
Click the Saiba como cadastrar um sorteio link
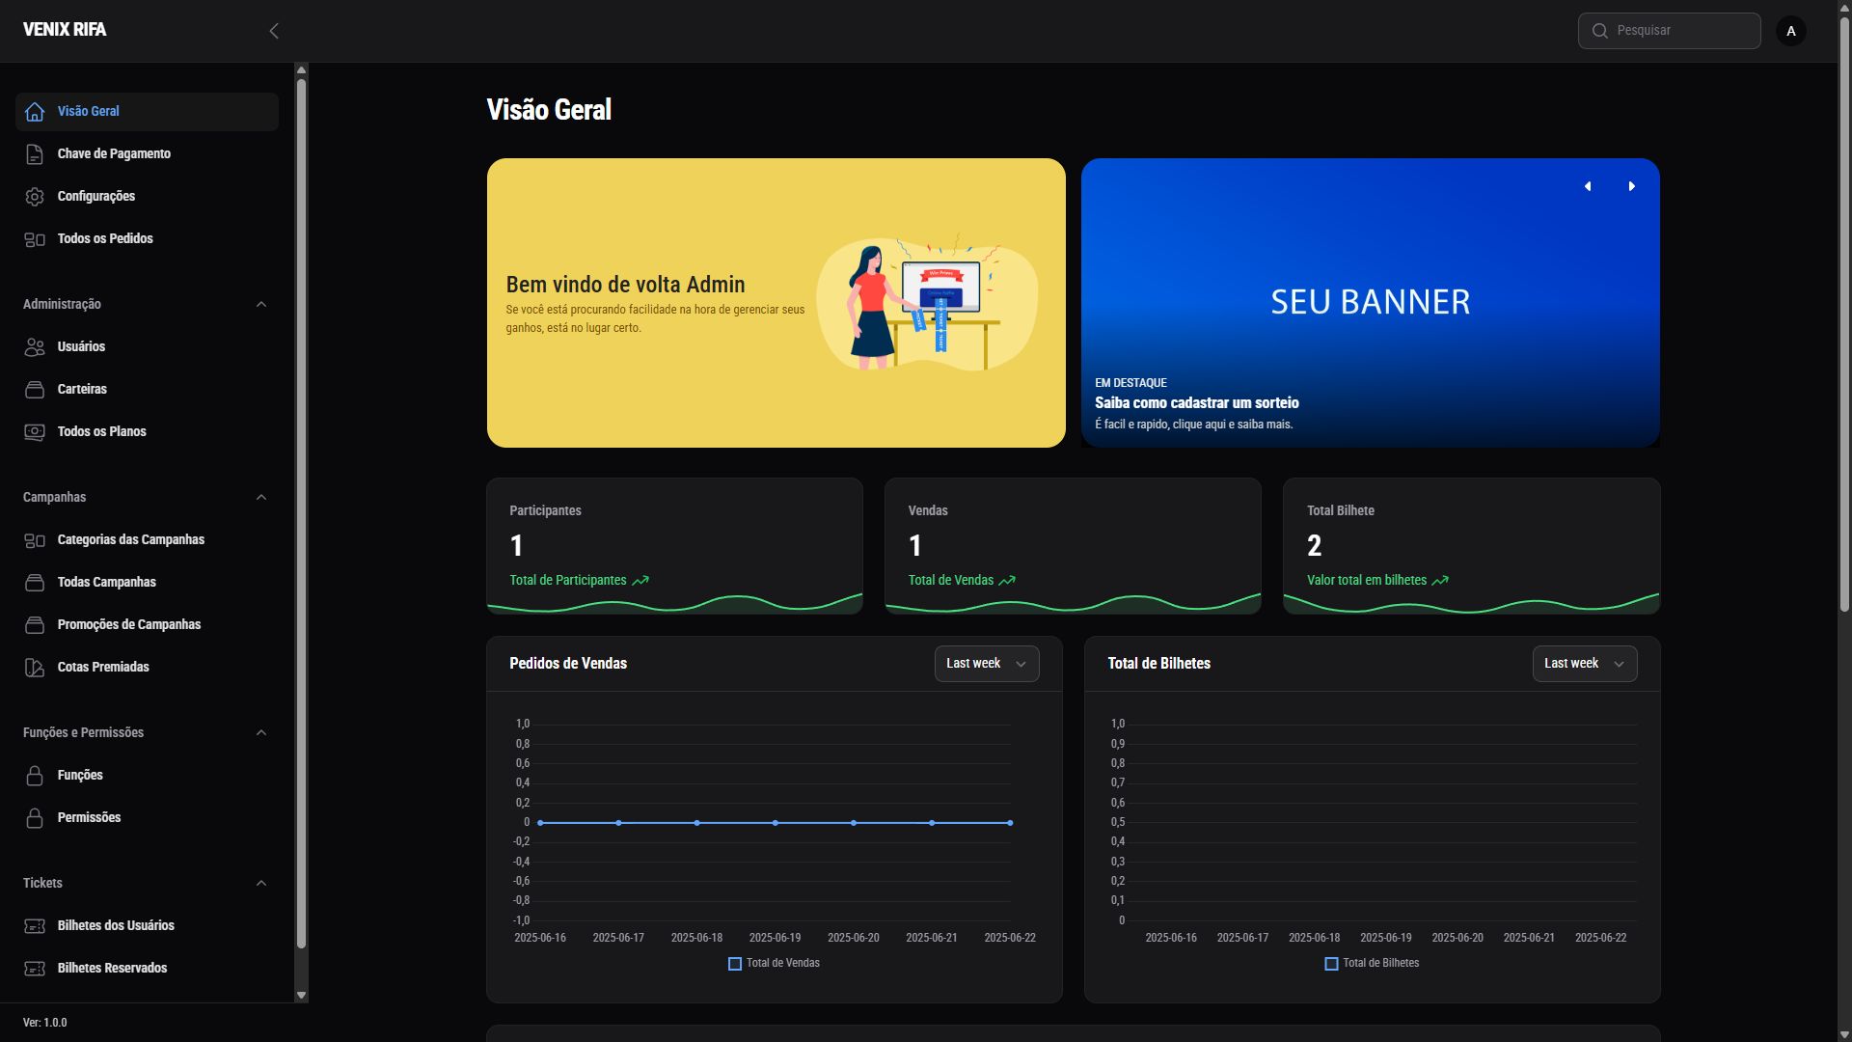1196,403
